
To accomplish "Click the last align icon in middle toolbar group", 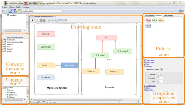I will pos(55,20).
